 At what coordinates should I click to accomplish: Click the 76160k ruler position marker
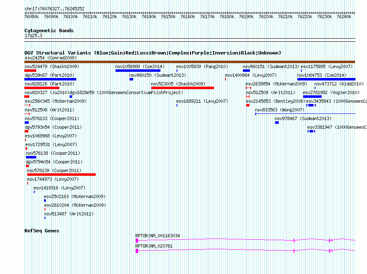(188, 17)
